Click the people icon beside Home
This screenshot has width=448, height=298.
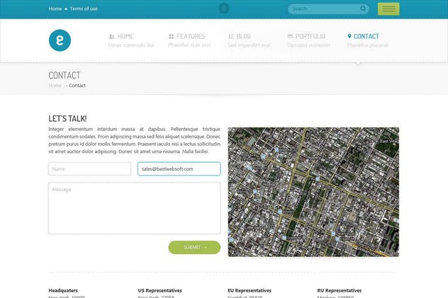(111, 36)
